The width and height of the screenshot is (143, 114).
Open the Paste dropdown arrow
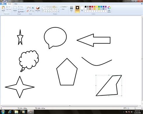3,12
